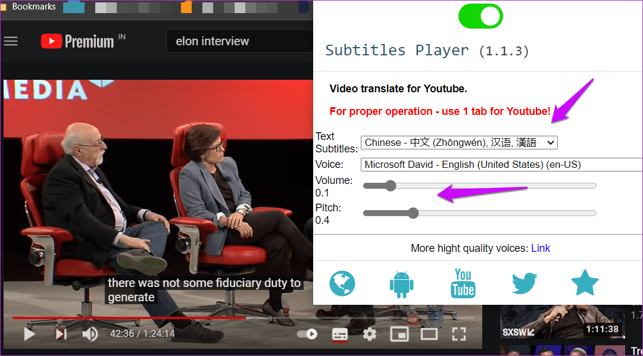
Task: Open the YouTube hamburger menu
Action: [11, 41]
